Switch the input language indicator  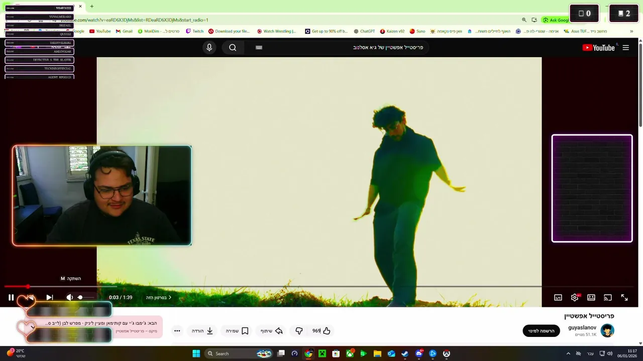coord(590,353)
